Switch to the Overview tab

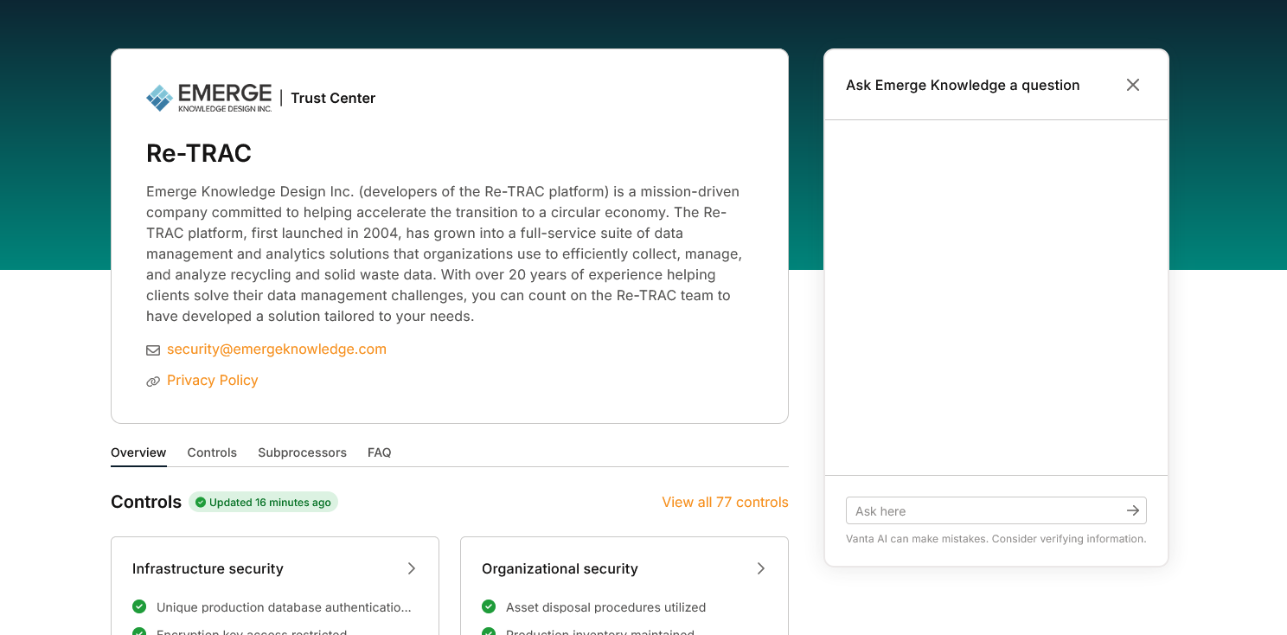click(x=138, y=452)
